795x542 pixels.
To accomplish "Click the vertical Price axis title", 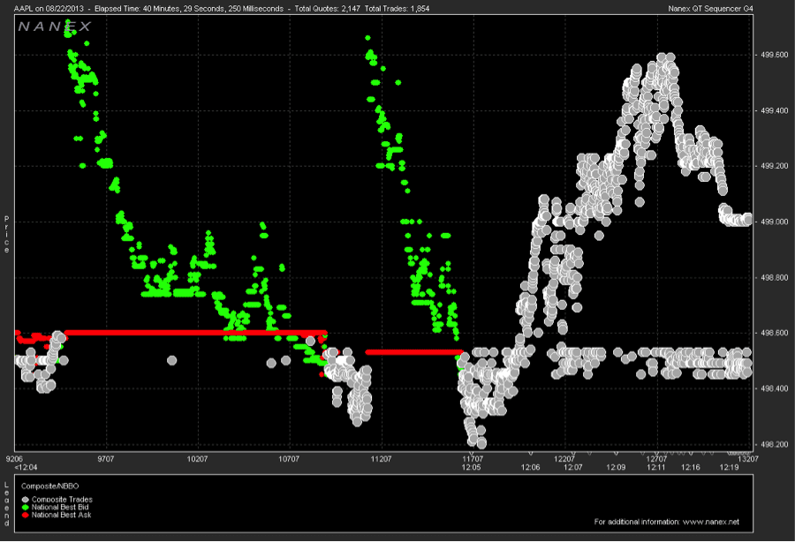I will tap(6, 234).
